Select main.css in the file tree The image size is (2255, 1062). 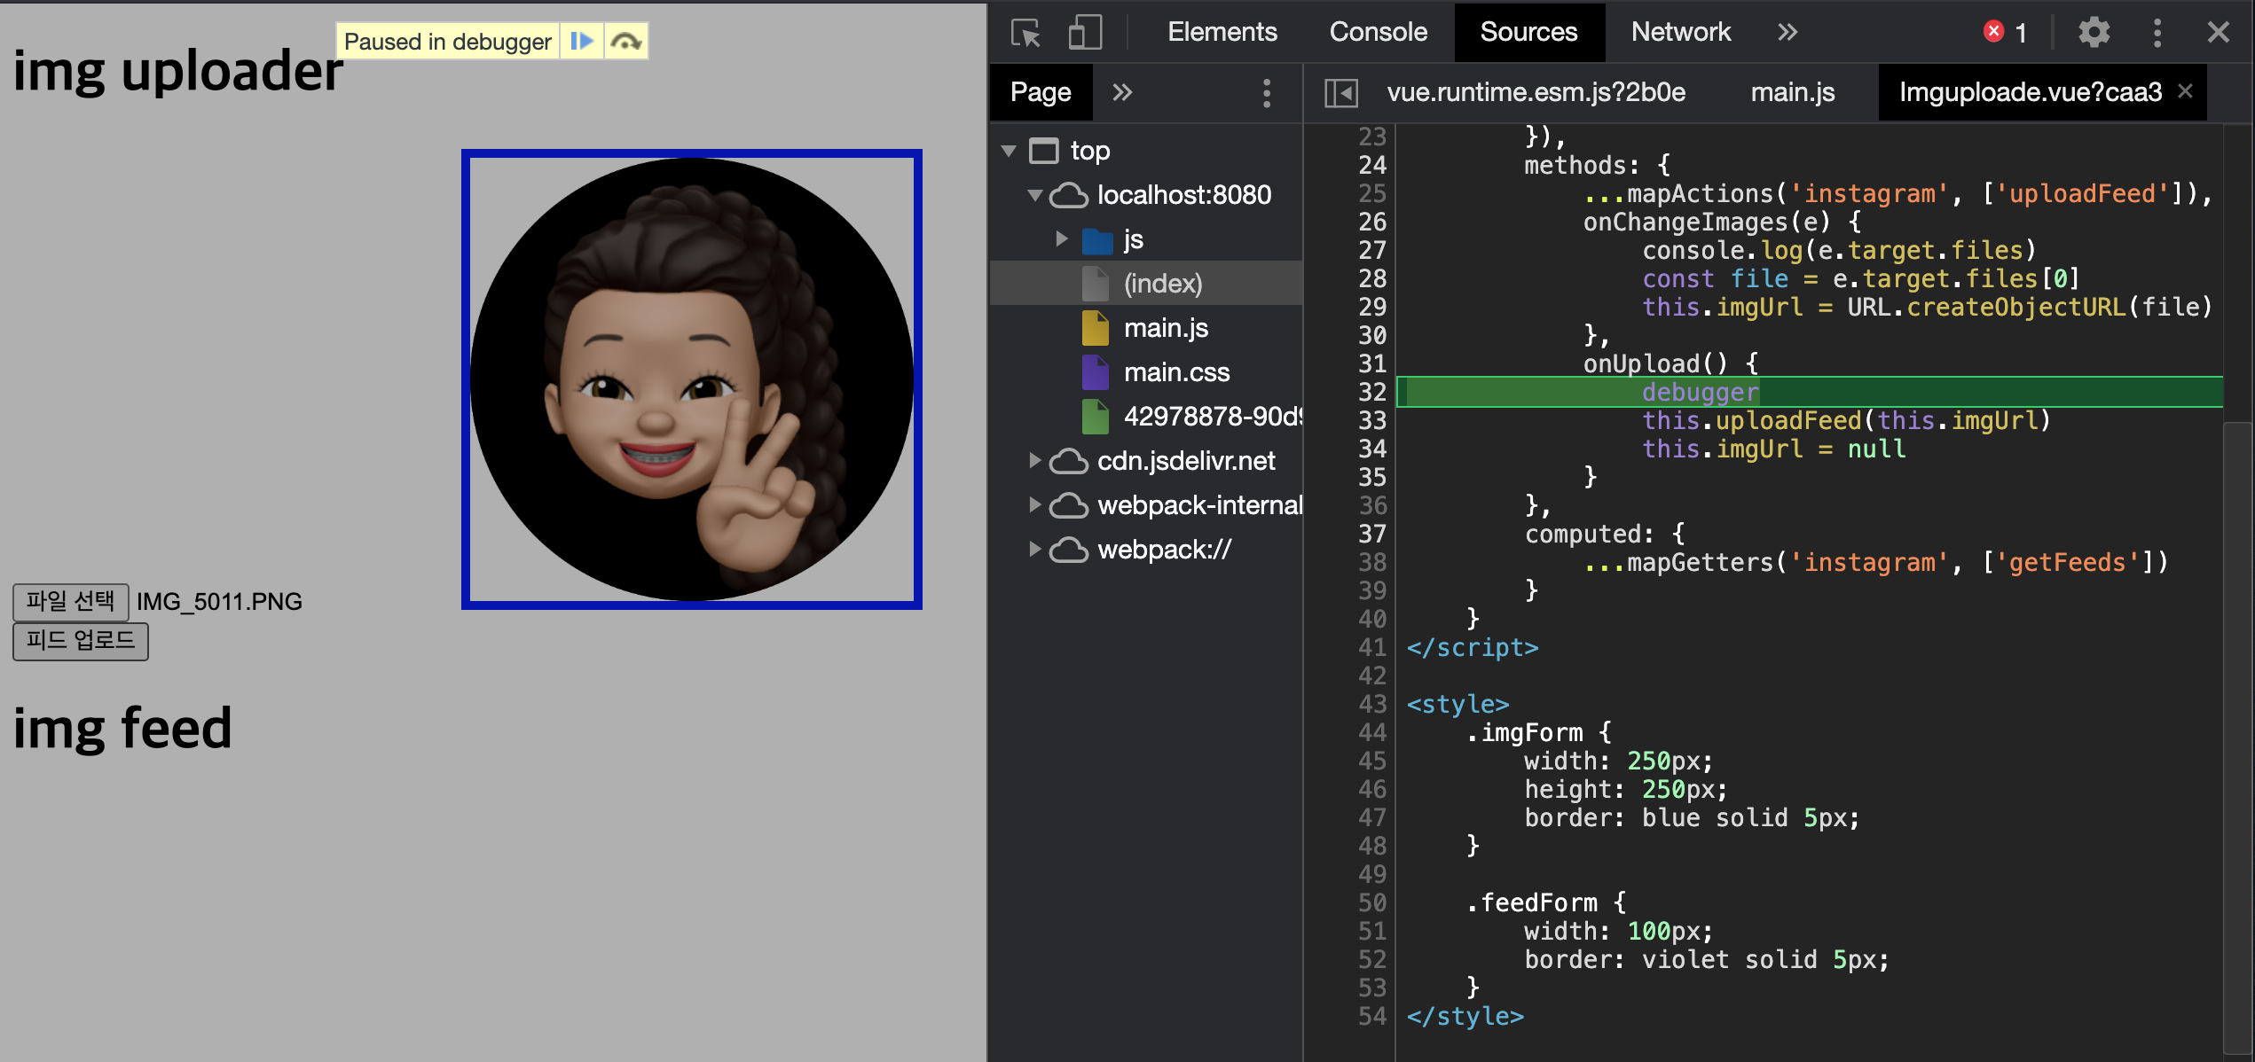coord(1175,372)
